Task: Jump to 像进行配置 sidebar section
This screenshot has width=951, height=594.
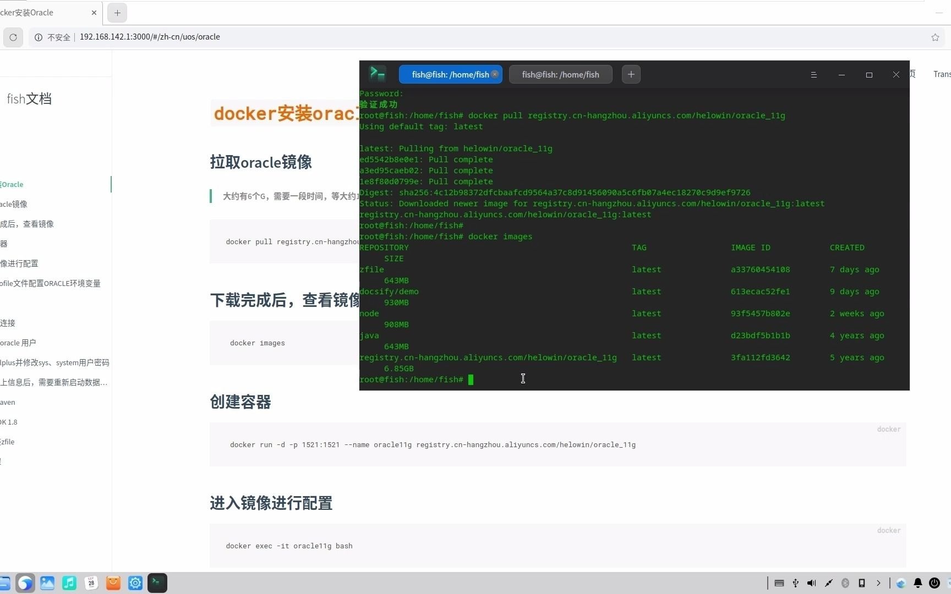Action: (x=19, y=263)
